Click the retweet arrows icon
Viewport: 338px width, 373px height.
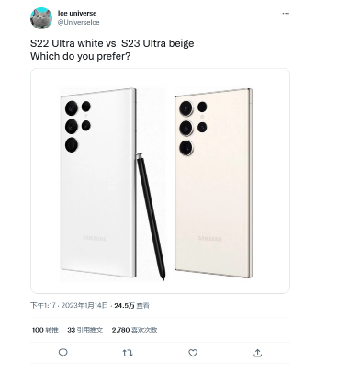(128, 353)
